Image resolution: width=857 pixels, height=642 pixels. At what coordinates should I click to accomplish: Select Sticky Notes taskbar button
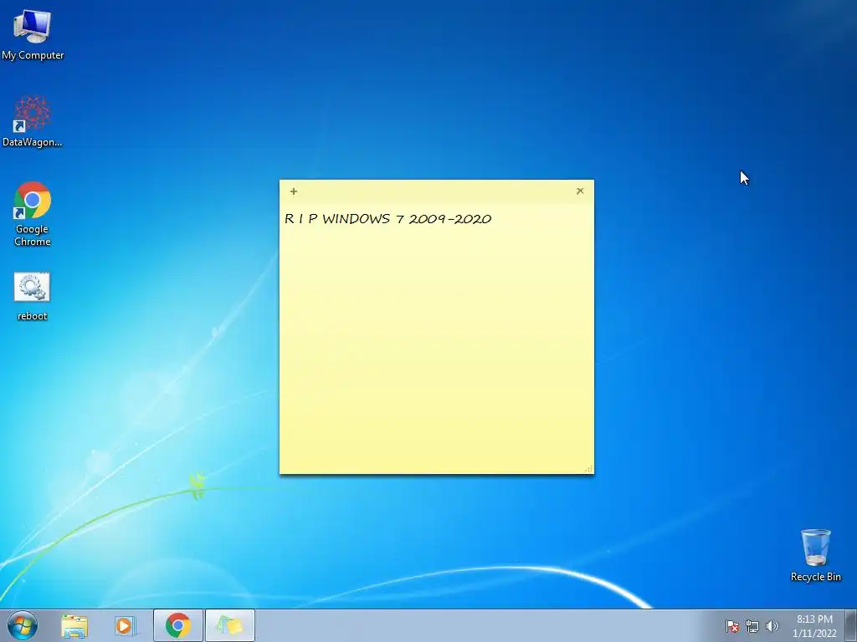pos(230,626)
